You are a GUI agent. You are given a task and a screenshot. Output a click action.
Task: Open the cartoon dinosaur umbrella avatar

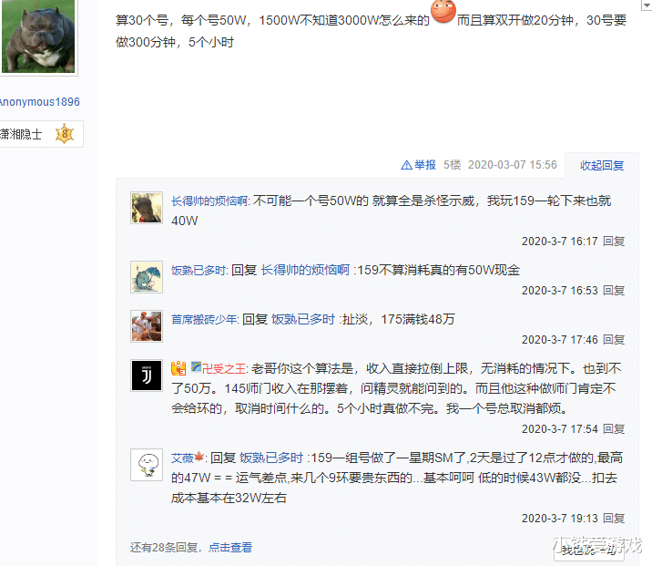[x=147, y=277]
